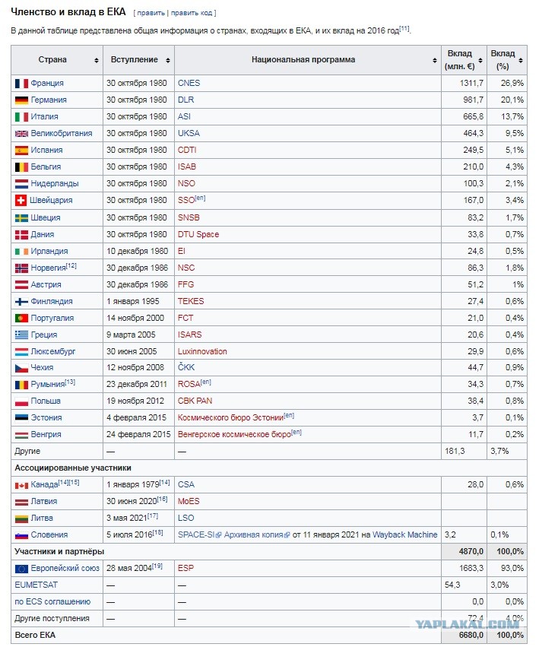Open the 'править код' edit link
The height and width of the screenshot is (647, 539).
point(192,13)
